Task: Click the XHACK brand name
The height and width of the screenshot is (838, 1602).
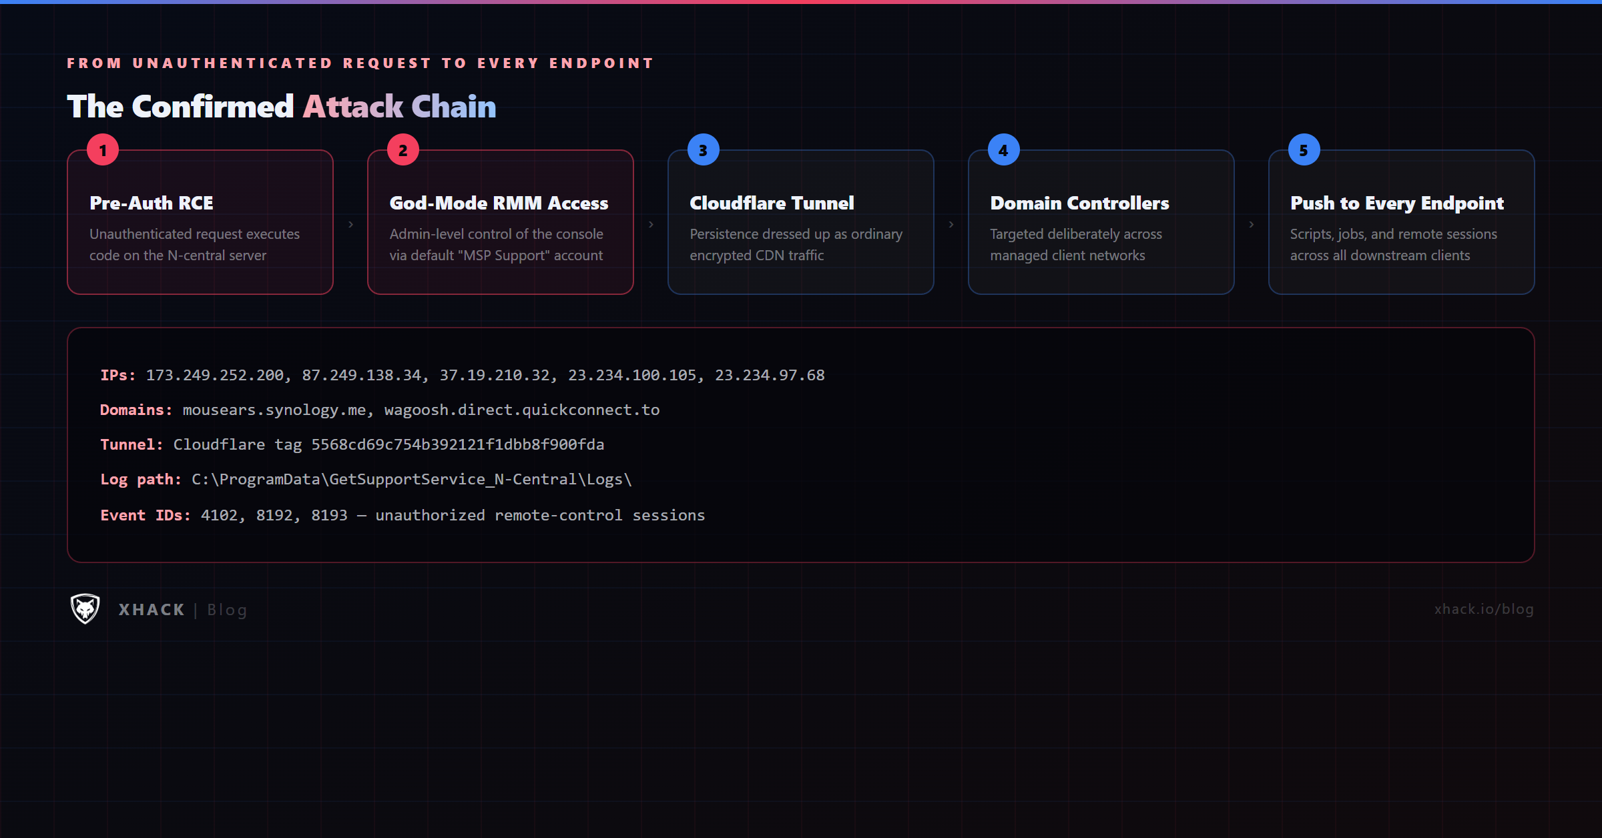Action: 152,610
